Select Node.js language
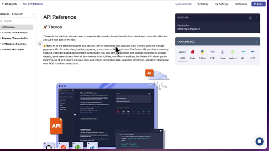The width and height of the screenshot is (269, 151). pos(232,55)
